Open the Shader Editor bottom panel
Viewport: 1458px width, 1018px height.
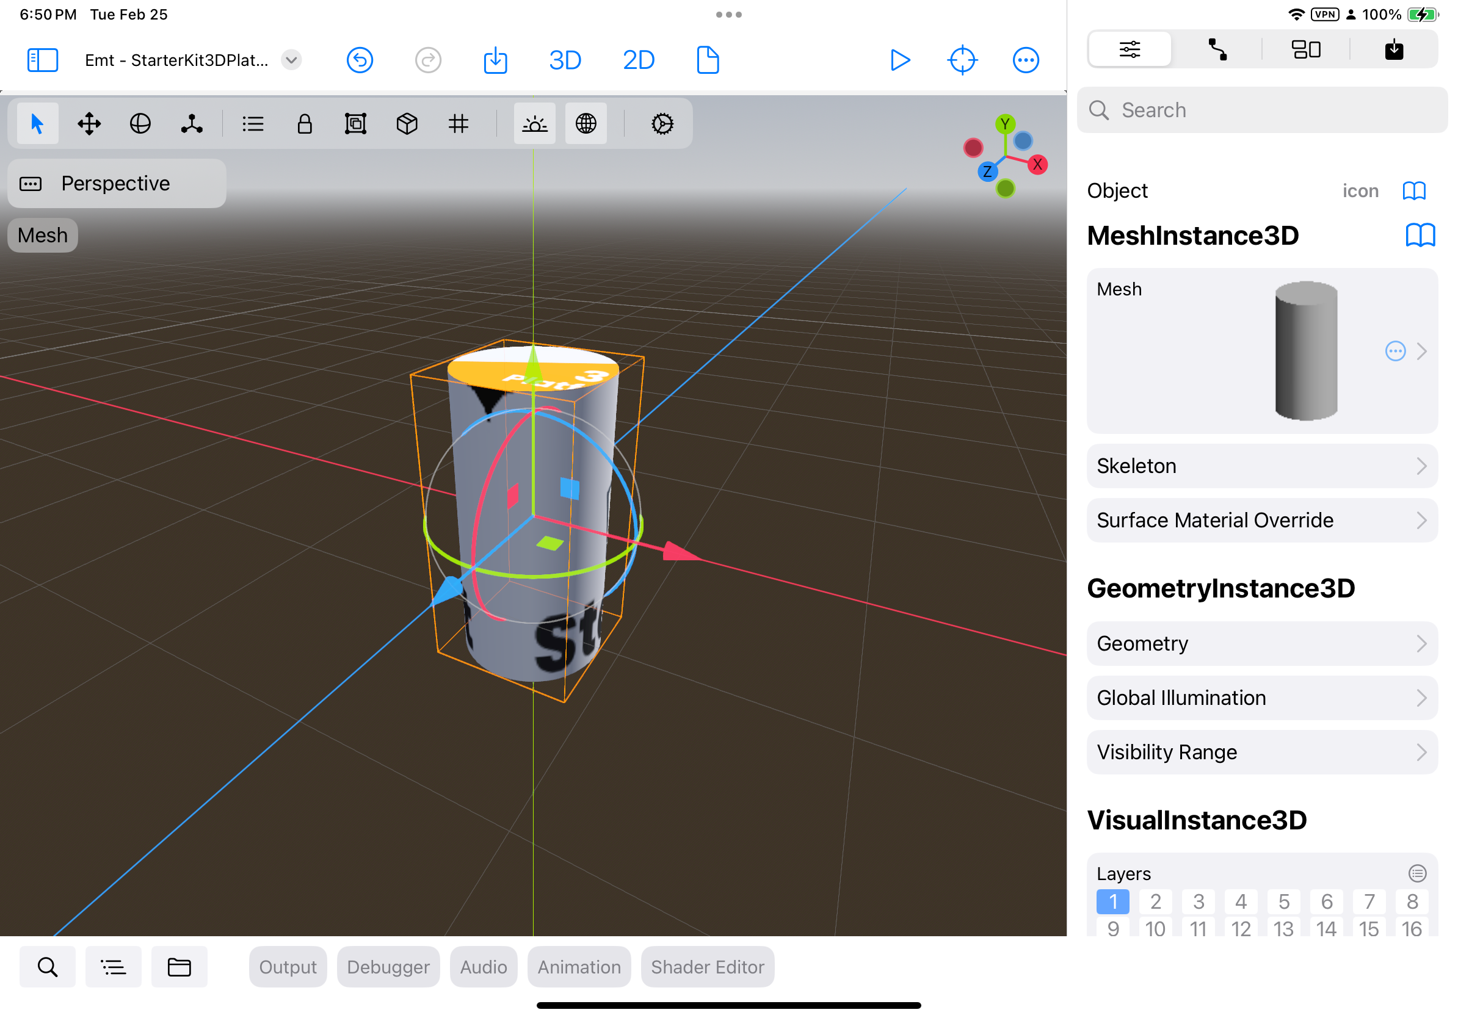708,967
